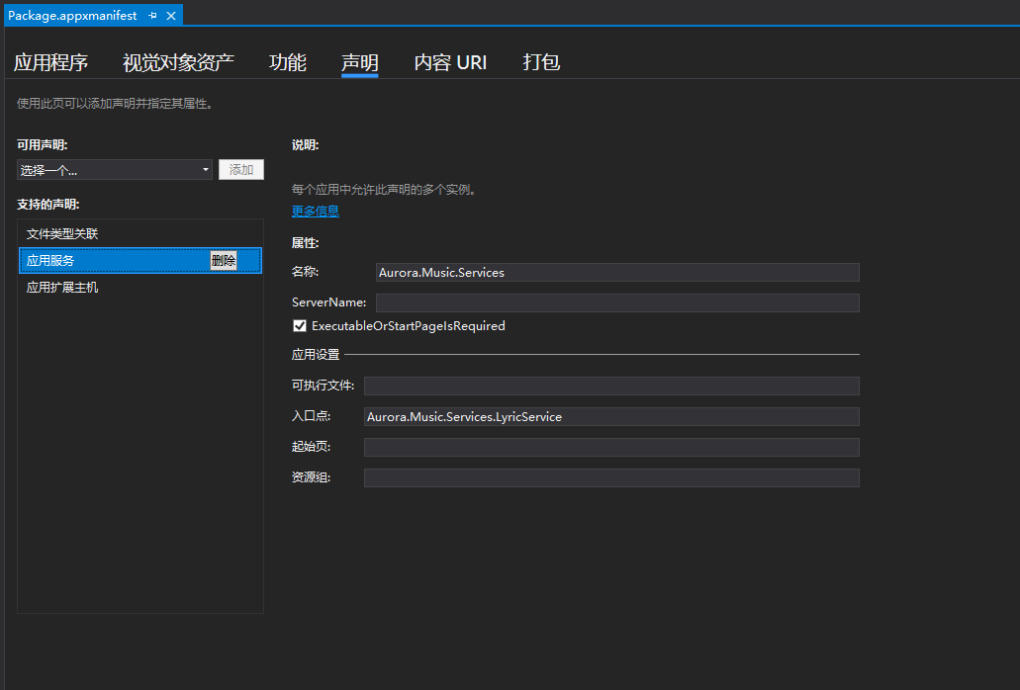Click the pin icon on Package.appxmanifest tab
The image size is (1020, 690).
point(152,15)
